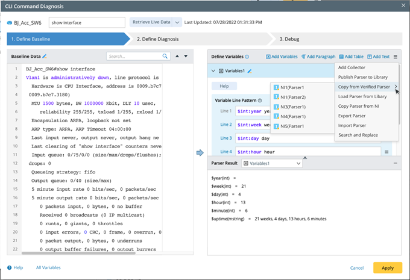This screenshot has height=280, width=410.
Task: Click the search magnifier icon in Baseline Data
Action: point(165,56)
